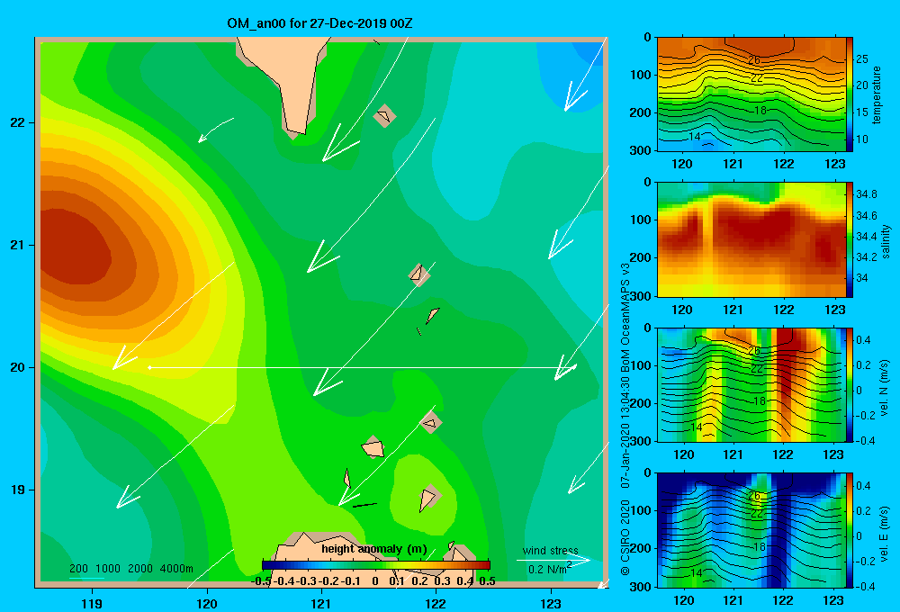Image resolution: width=900 pixels, height=612 pixels.
Task: Click the title OM_an00 for 27-Dec-2019 00Z
Action: click(319, 23)
